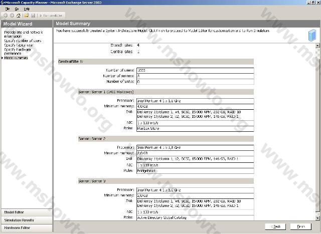
Task: Click the Central sites value 1
Action: pos(138,52)
